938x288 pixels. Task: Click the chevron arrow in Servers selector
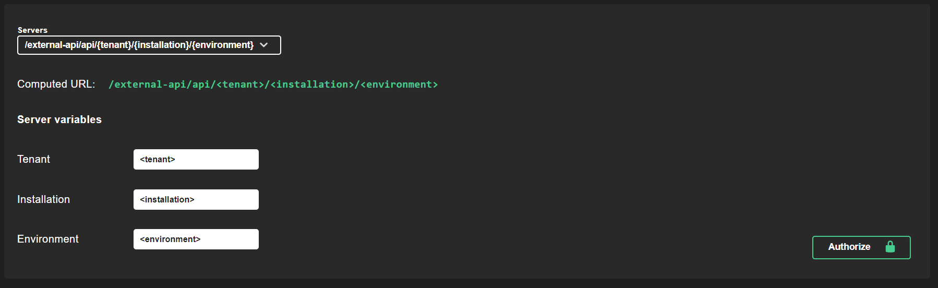(264, 45)
